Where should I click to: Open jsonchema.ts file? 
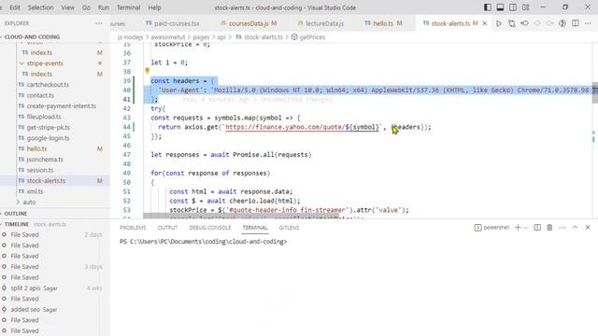pyautogui.click(x=45, y=160)
